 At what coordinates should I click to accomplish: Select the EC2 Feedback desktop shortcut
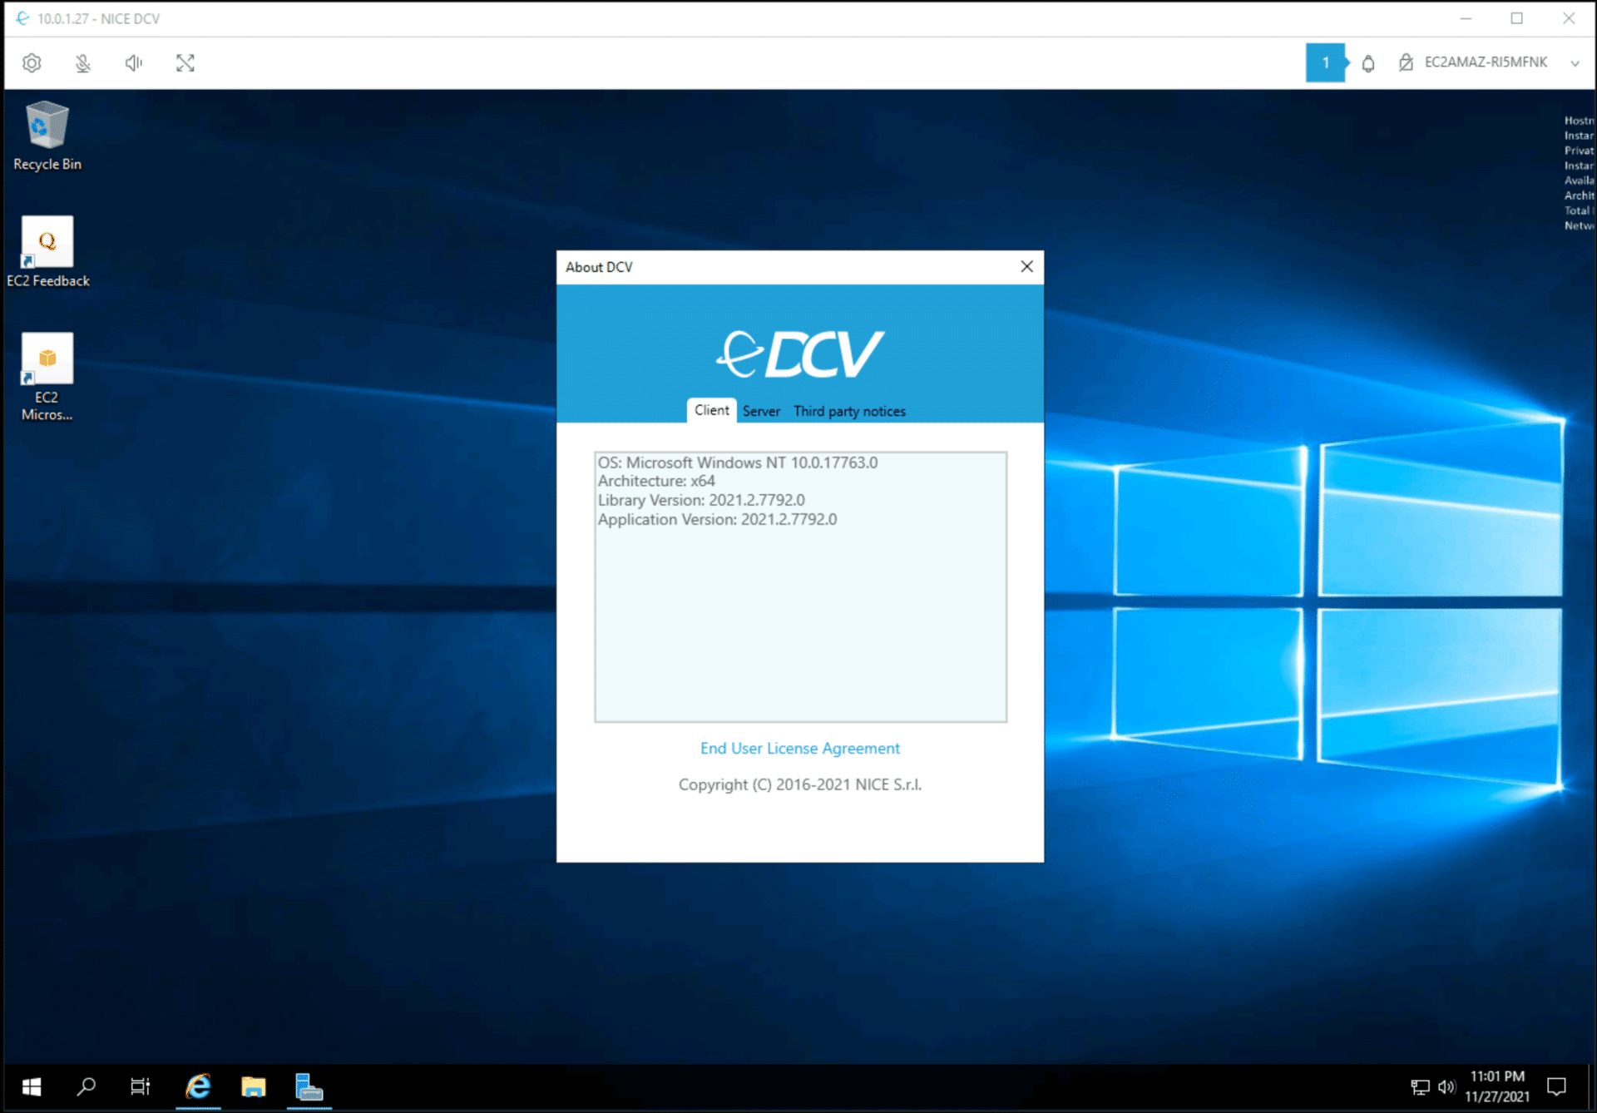[47, 252]
